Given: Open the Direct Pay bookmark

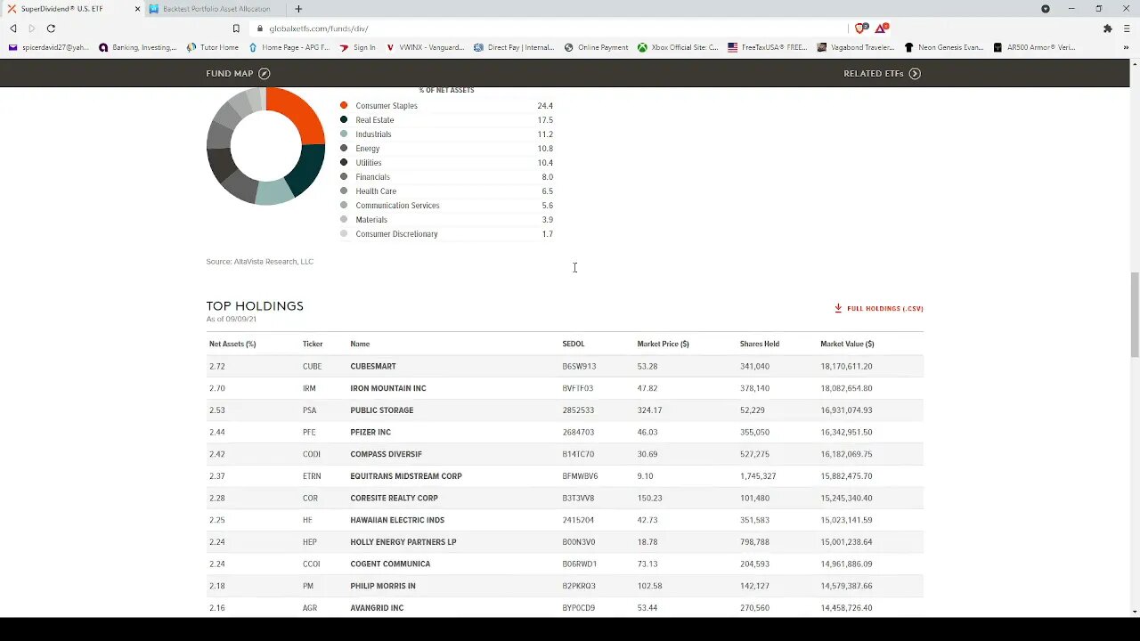Looking at the screenshot, I should click(514, 47).
